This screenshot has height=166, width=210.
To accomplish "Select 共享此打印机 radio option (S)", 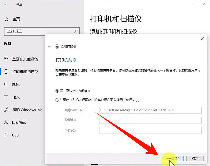I will point(57,100).
